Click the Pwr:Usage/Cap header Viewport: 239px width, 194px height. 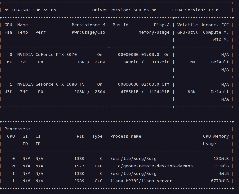click(x=88, y=33)
